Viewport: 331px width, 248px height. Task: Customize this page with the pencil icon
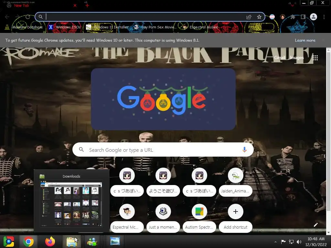(x=316, y=225)
